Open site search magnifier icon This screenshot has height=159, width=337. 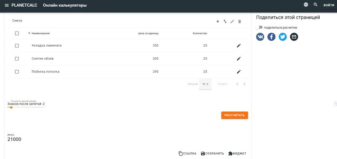click(x=316, y=5)
